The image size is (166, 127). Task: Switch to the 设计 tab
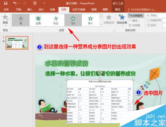[x=41, y=10]
